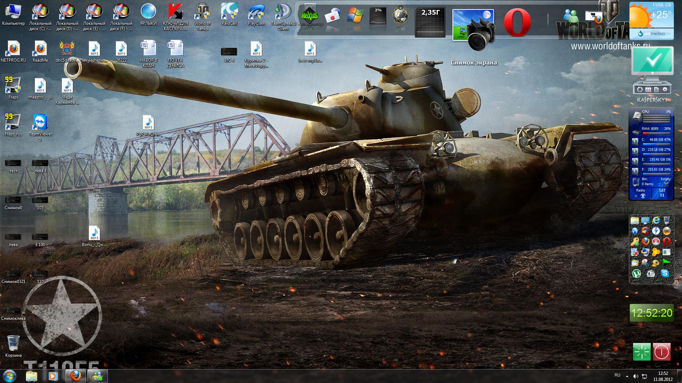Screen dimensions: 682x383
Task: Open Kaspersky gadget reports document icon
Action: point(656,89)
